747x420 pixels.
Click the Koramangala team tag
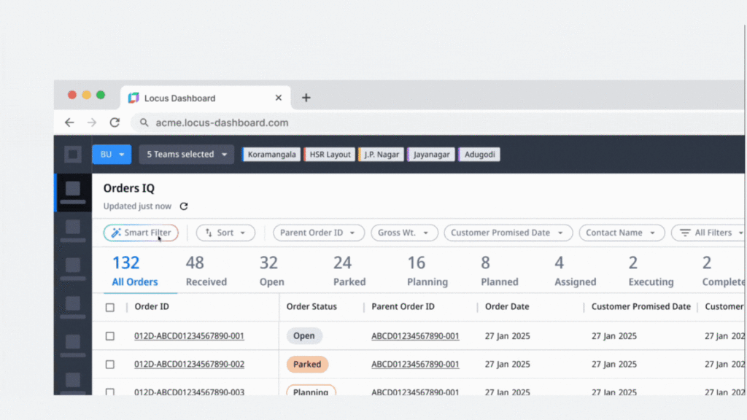[x=271, y=155]
